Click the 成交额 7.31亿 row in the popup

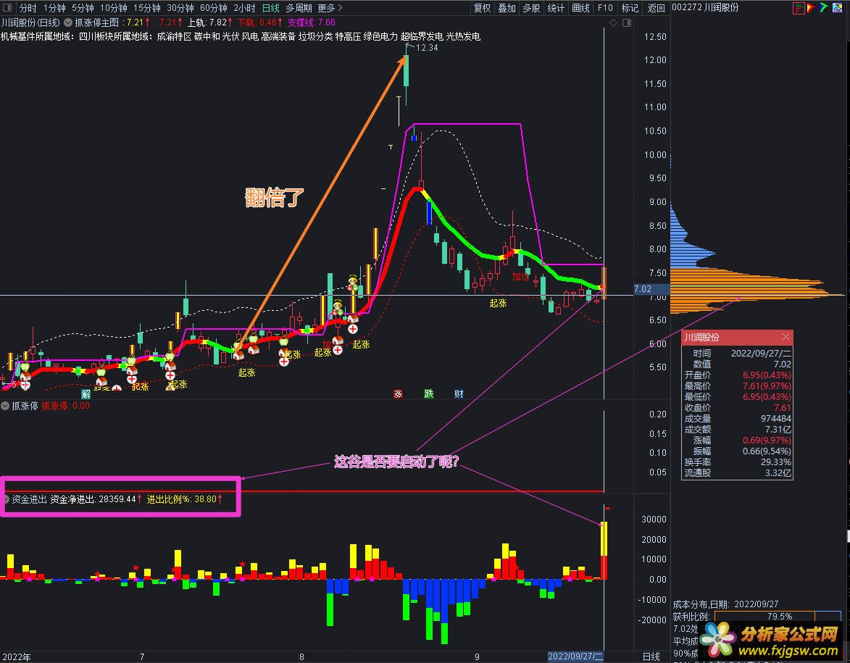tap(737, 430)
